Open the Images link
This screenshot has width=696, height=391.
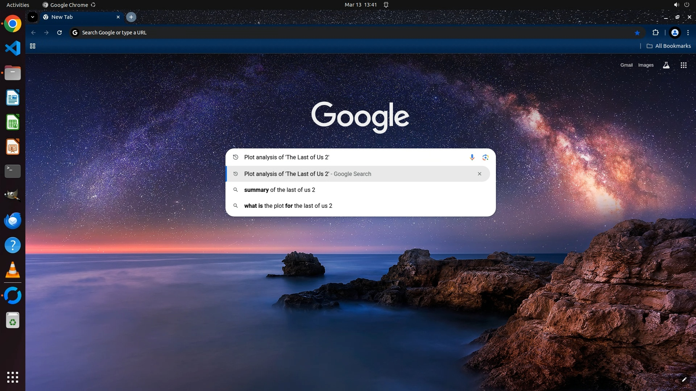[646, 65]
